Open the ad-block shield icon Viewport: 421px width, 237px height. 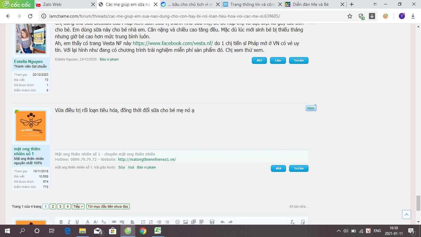361,16
